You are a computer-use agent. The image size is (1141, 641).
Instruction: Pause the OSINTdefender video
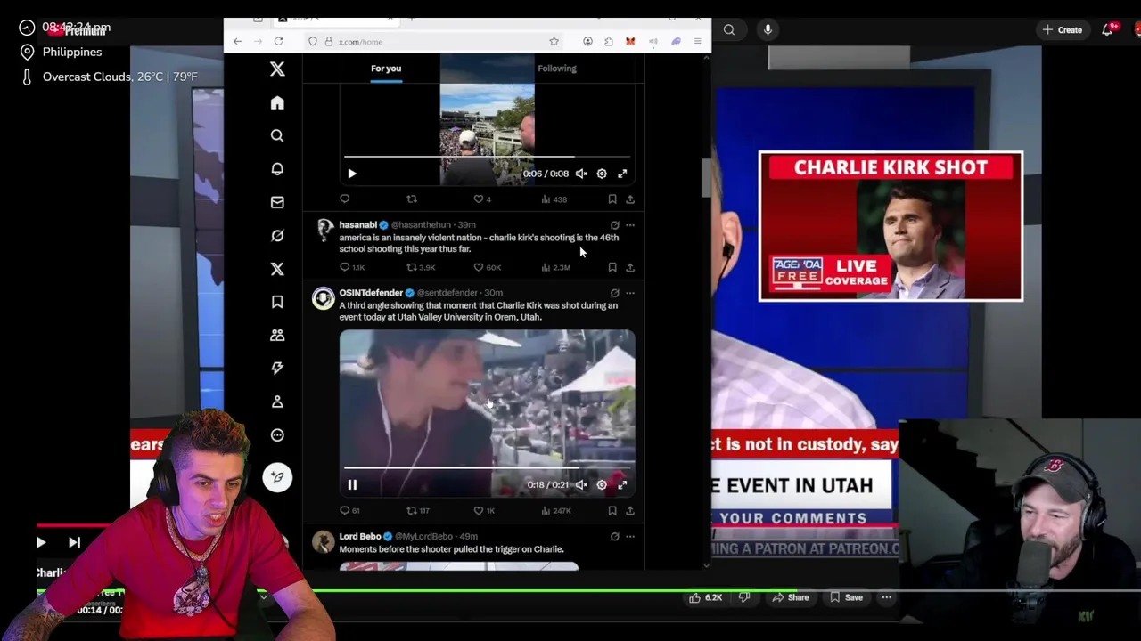click(x=352, y=485)
